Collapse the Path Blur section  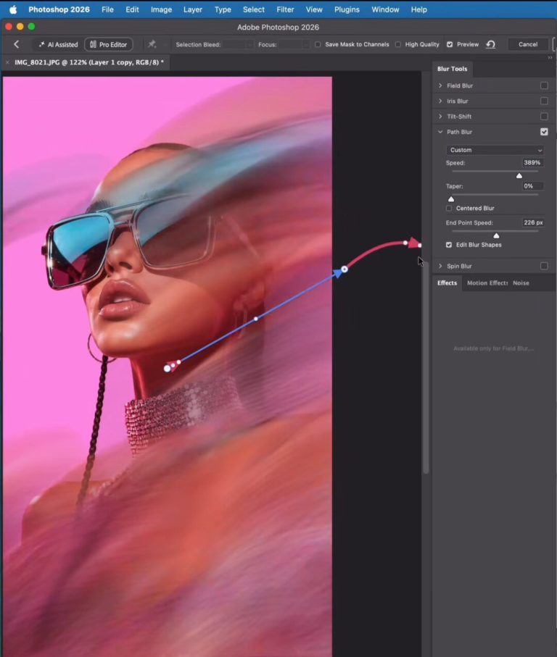pyautogui.click(x=440, y=132)
